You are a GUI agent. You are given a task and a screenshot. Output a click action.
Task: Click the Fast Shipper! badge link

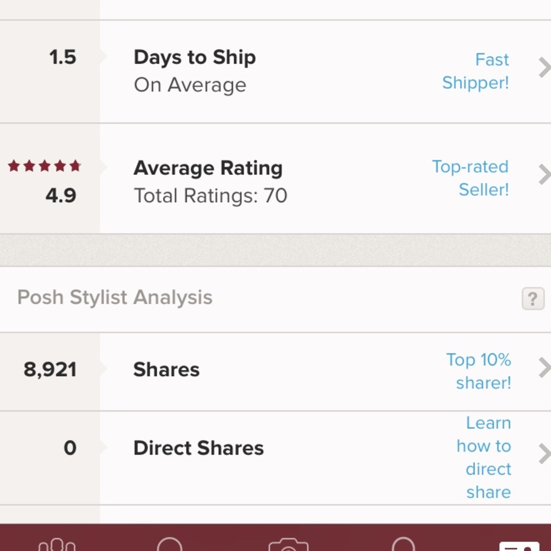475,71
